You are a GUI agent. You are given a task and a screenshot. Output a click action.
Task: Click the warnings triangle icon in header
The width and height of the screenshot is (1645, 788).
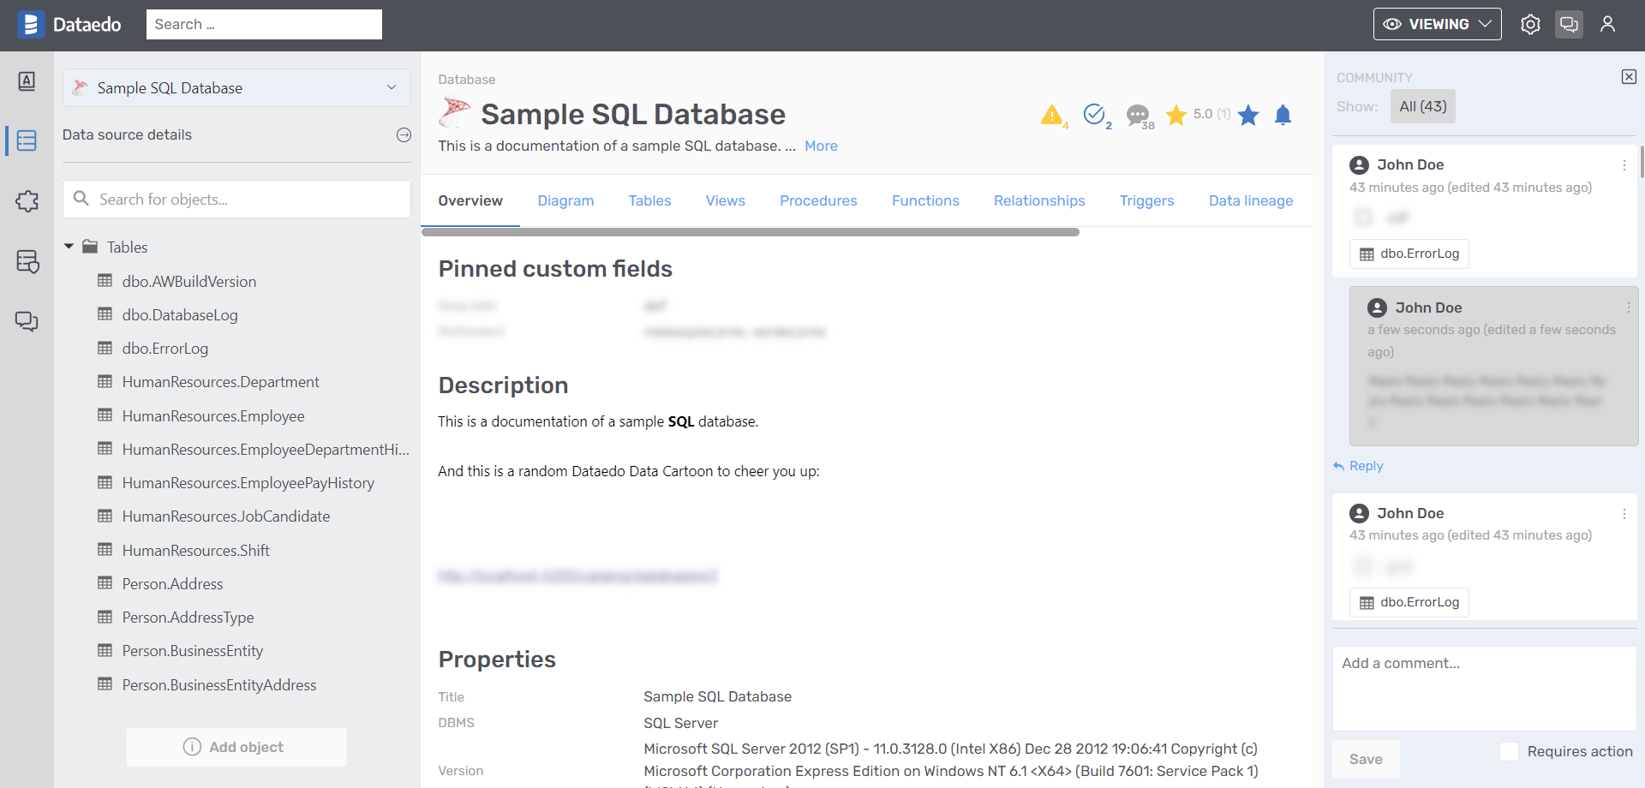(1051, 115)
